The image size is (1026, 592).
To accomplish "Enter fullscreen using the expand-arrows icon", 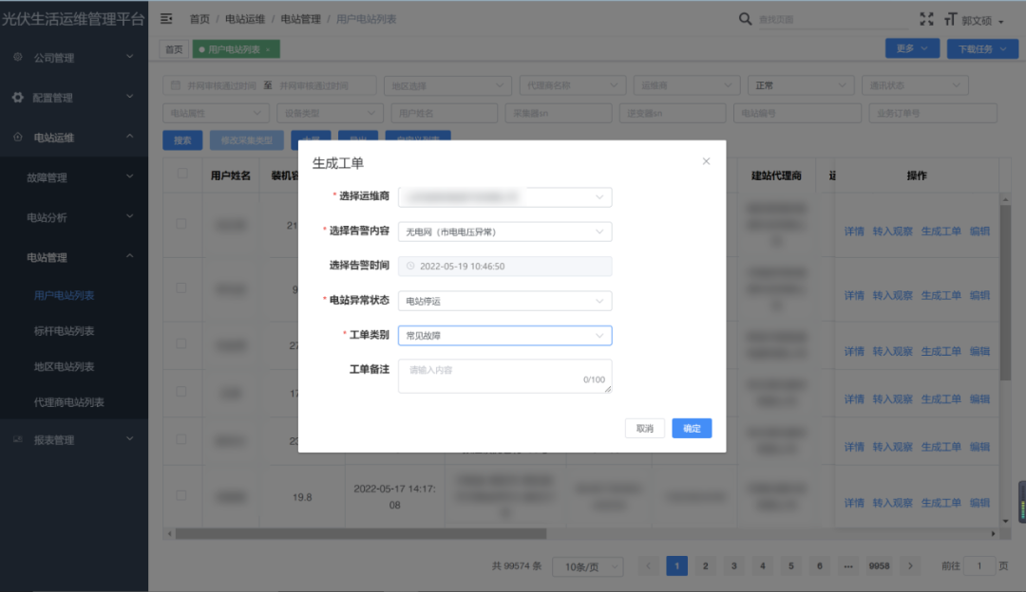I will 927,18.
